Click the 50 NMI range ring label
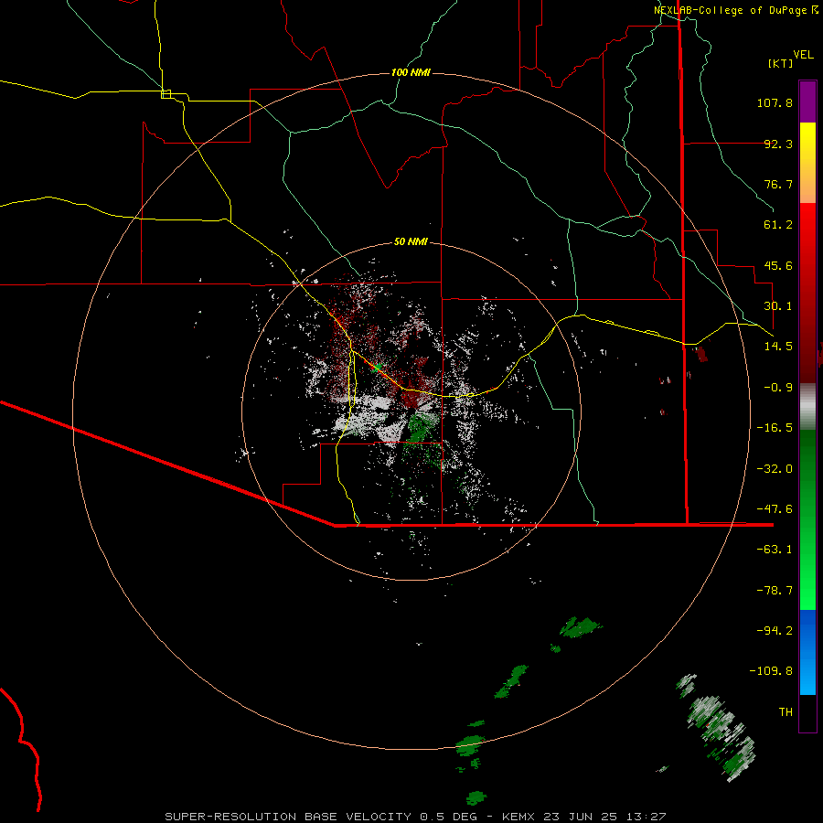Screen dimensions: 823x823 point(411,241)
